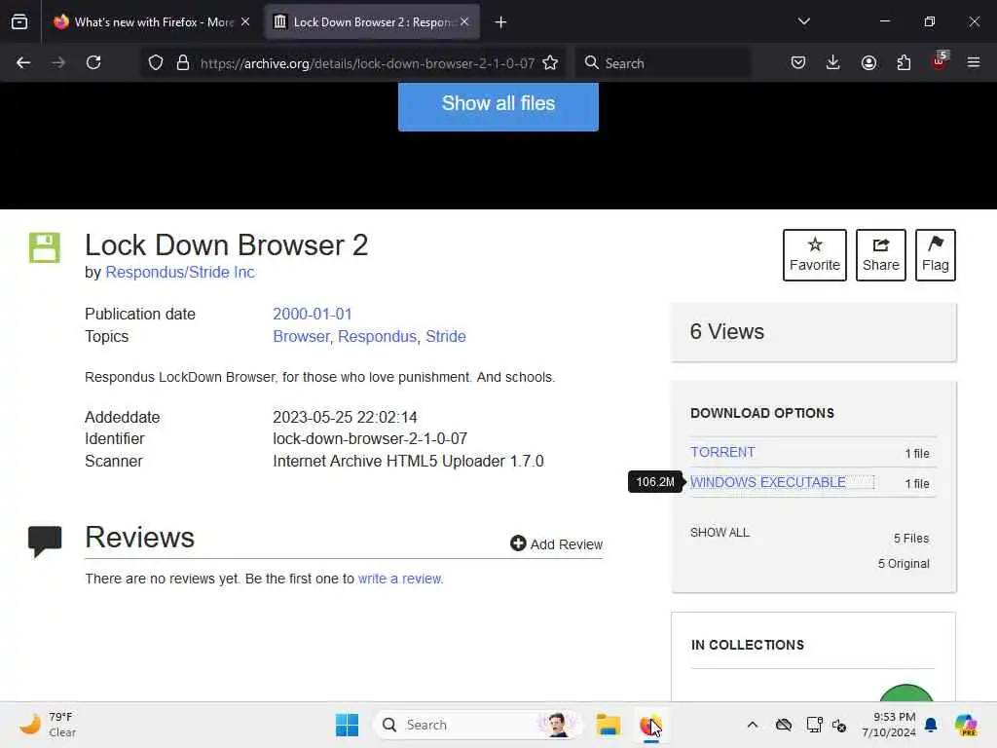Click the archive.org URL address bar
997x748 pixels.
367,63
